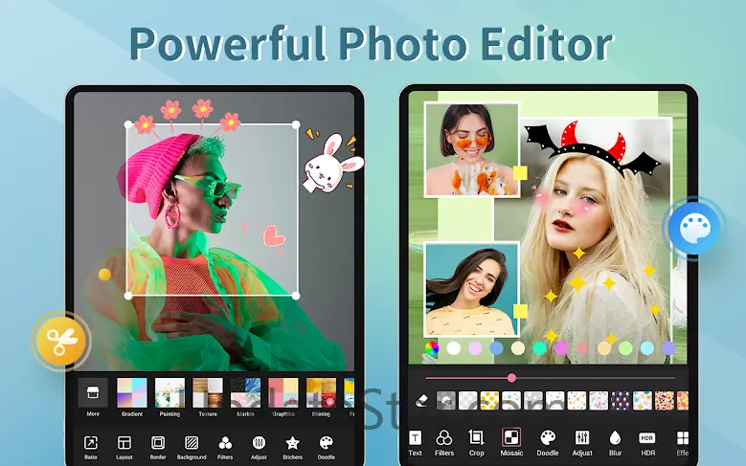
Task: Pick the teal green color swatch
Action: click(539, 348)
